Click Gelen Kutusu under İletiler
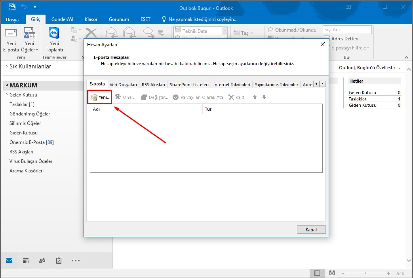Image resolution: width=413 pixels, height=278 pixels. [362, 93]
